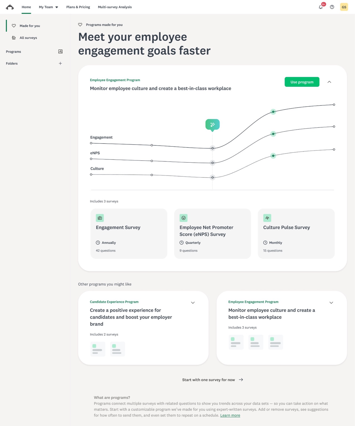Viewport: 355px width, 426px height.
Task: Click the Programs sidebar icon
Action: pyautogui.click(x=60, y=52)
